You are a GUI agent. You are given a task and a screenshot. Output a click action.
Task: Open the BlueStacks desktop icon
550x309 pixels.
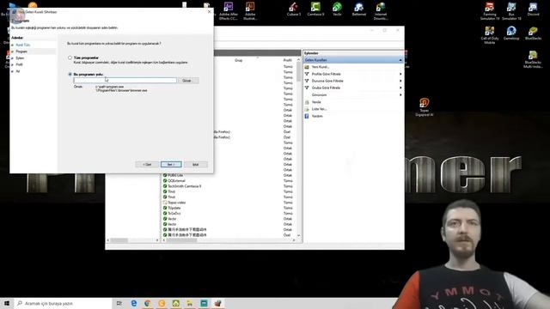(x=533, y=33)
